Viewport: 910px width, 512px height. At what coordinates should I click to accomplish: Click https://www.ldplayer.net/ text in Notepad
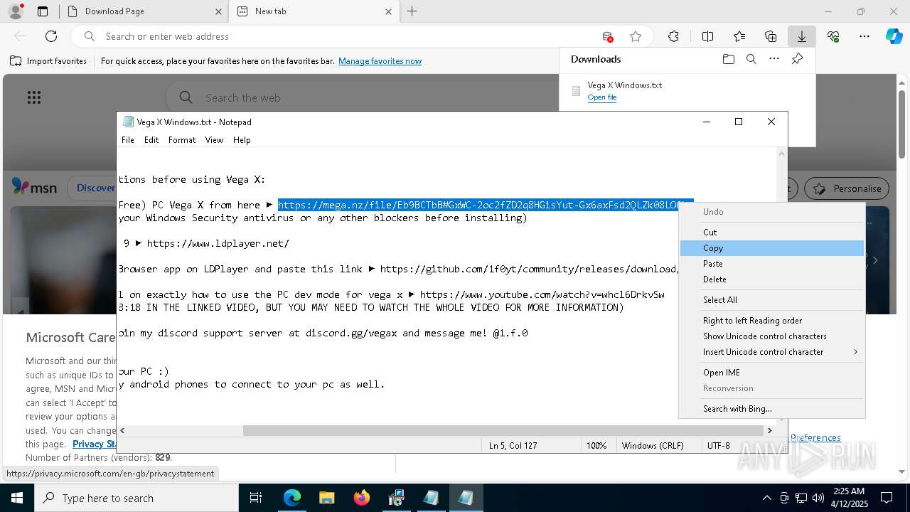218,243
